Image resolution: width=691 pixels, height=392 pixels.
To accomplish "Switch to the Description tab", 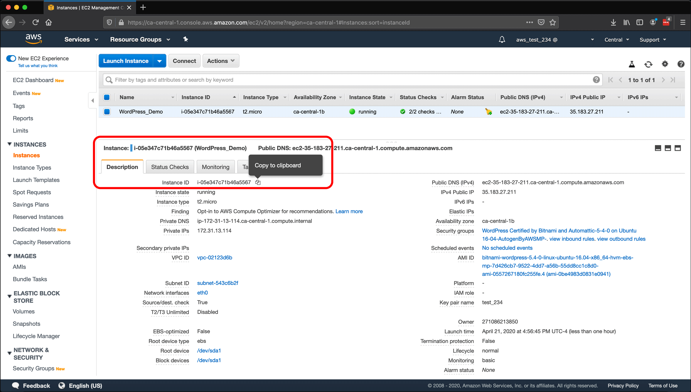I will [122, 167].
